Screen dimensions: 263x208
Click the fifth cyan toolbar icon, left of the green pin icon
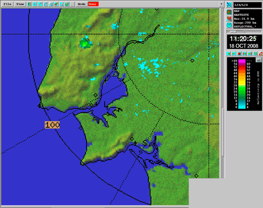click(x=51, y=4)
